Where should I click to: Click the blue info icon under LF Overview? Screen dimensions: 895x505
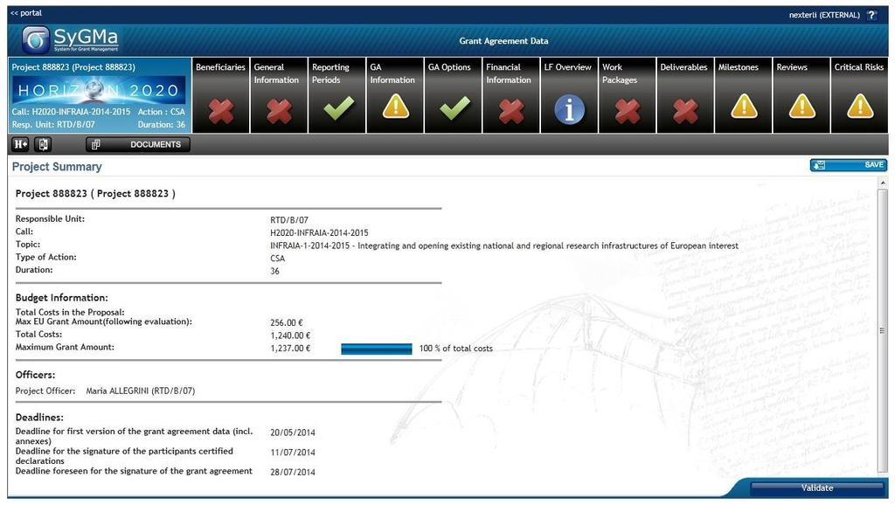(569, 109)
